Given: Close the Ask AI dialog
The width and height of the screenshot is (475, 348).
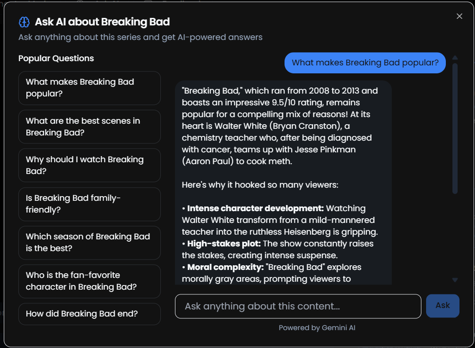Looking at the screenshot, I should pos(459,16).
